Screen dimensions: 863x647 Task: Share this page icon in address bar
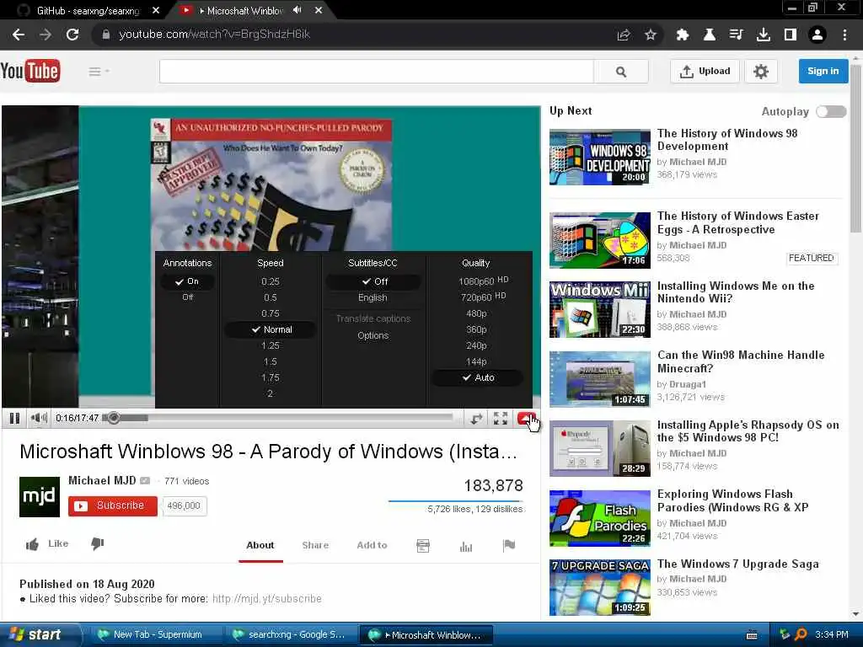point(624,35)
